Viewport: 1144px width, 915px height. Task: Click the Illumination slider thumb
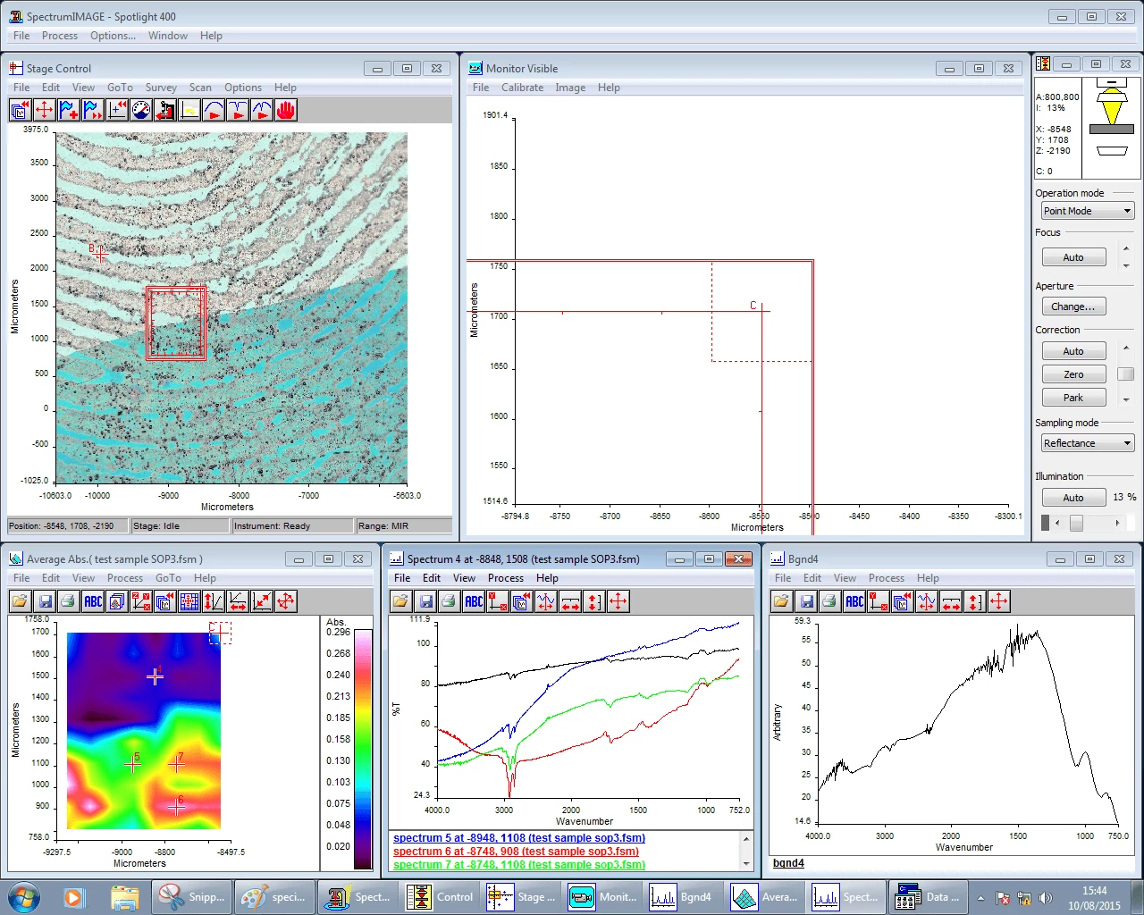coord(1076,523)
